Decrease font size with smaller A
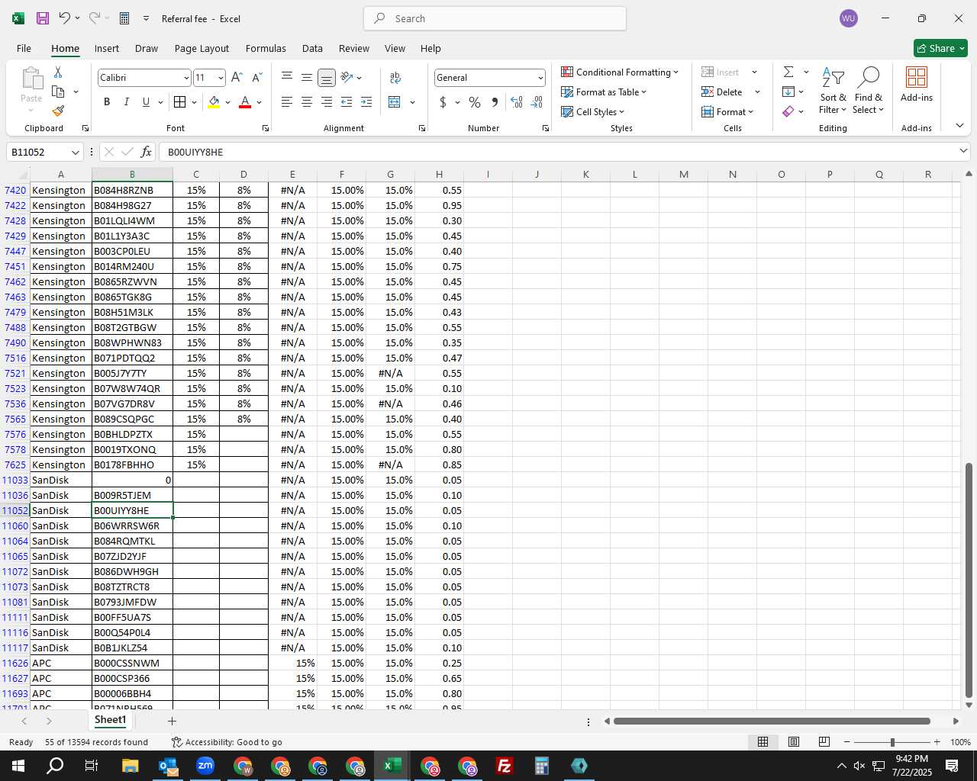 point(256,77)
